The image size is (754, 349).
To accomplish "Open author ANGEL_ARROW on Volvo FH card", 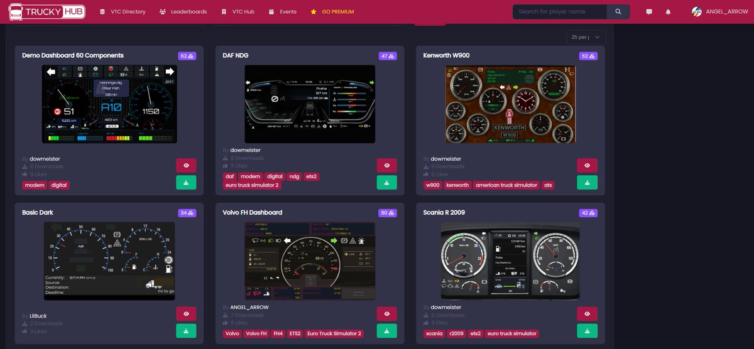I will 249,308.
